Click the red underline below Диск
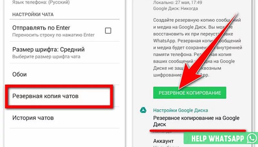The image size is (258, 147). point(198,131)
